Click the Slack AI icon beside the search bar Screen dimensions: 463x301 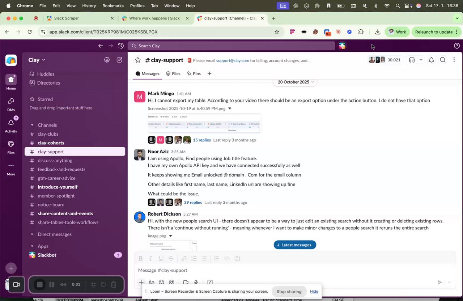click(342, 46)
